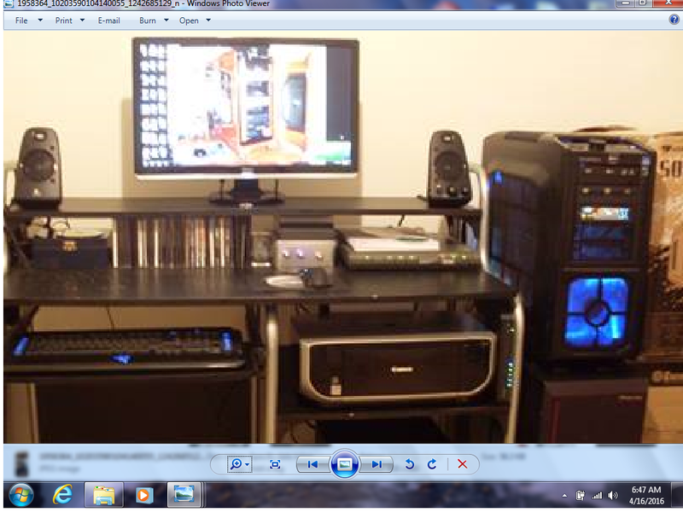Viewport: 683px width, 512px height.
Task: Select the Photo Viewer taskbar button
Action: 184,495
